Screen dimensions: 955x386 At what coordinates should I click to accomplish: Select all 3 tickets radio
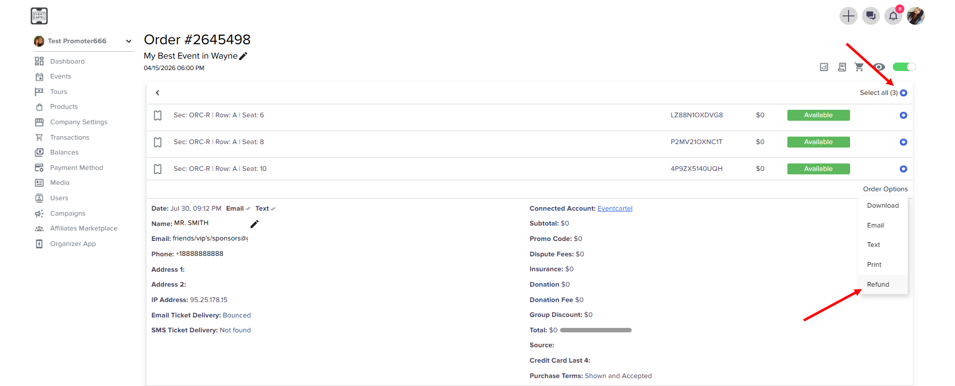[x=903, y=93]
